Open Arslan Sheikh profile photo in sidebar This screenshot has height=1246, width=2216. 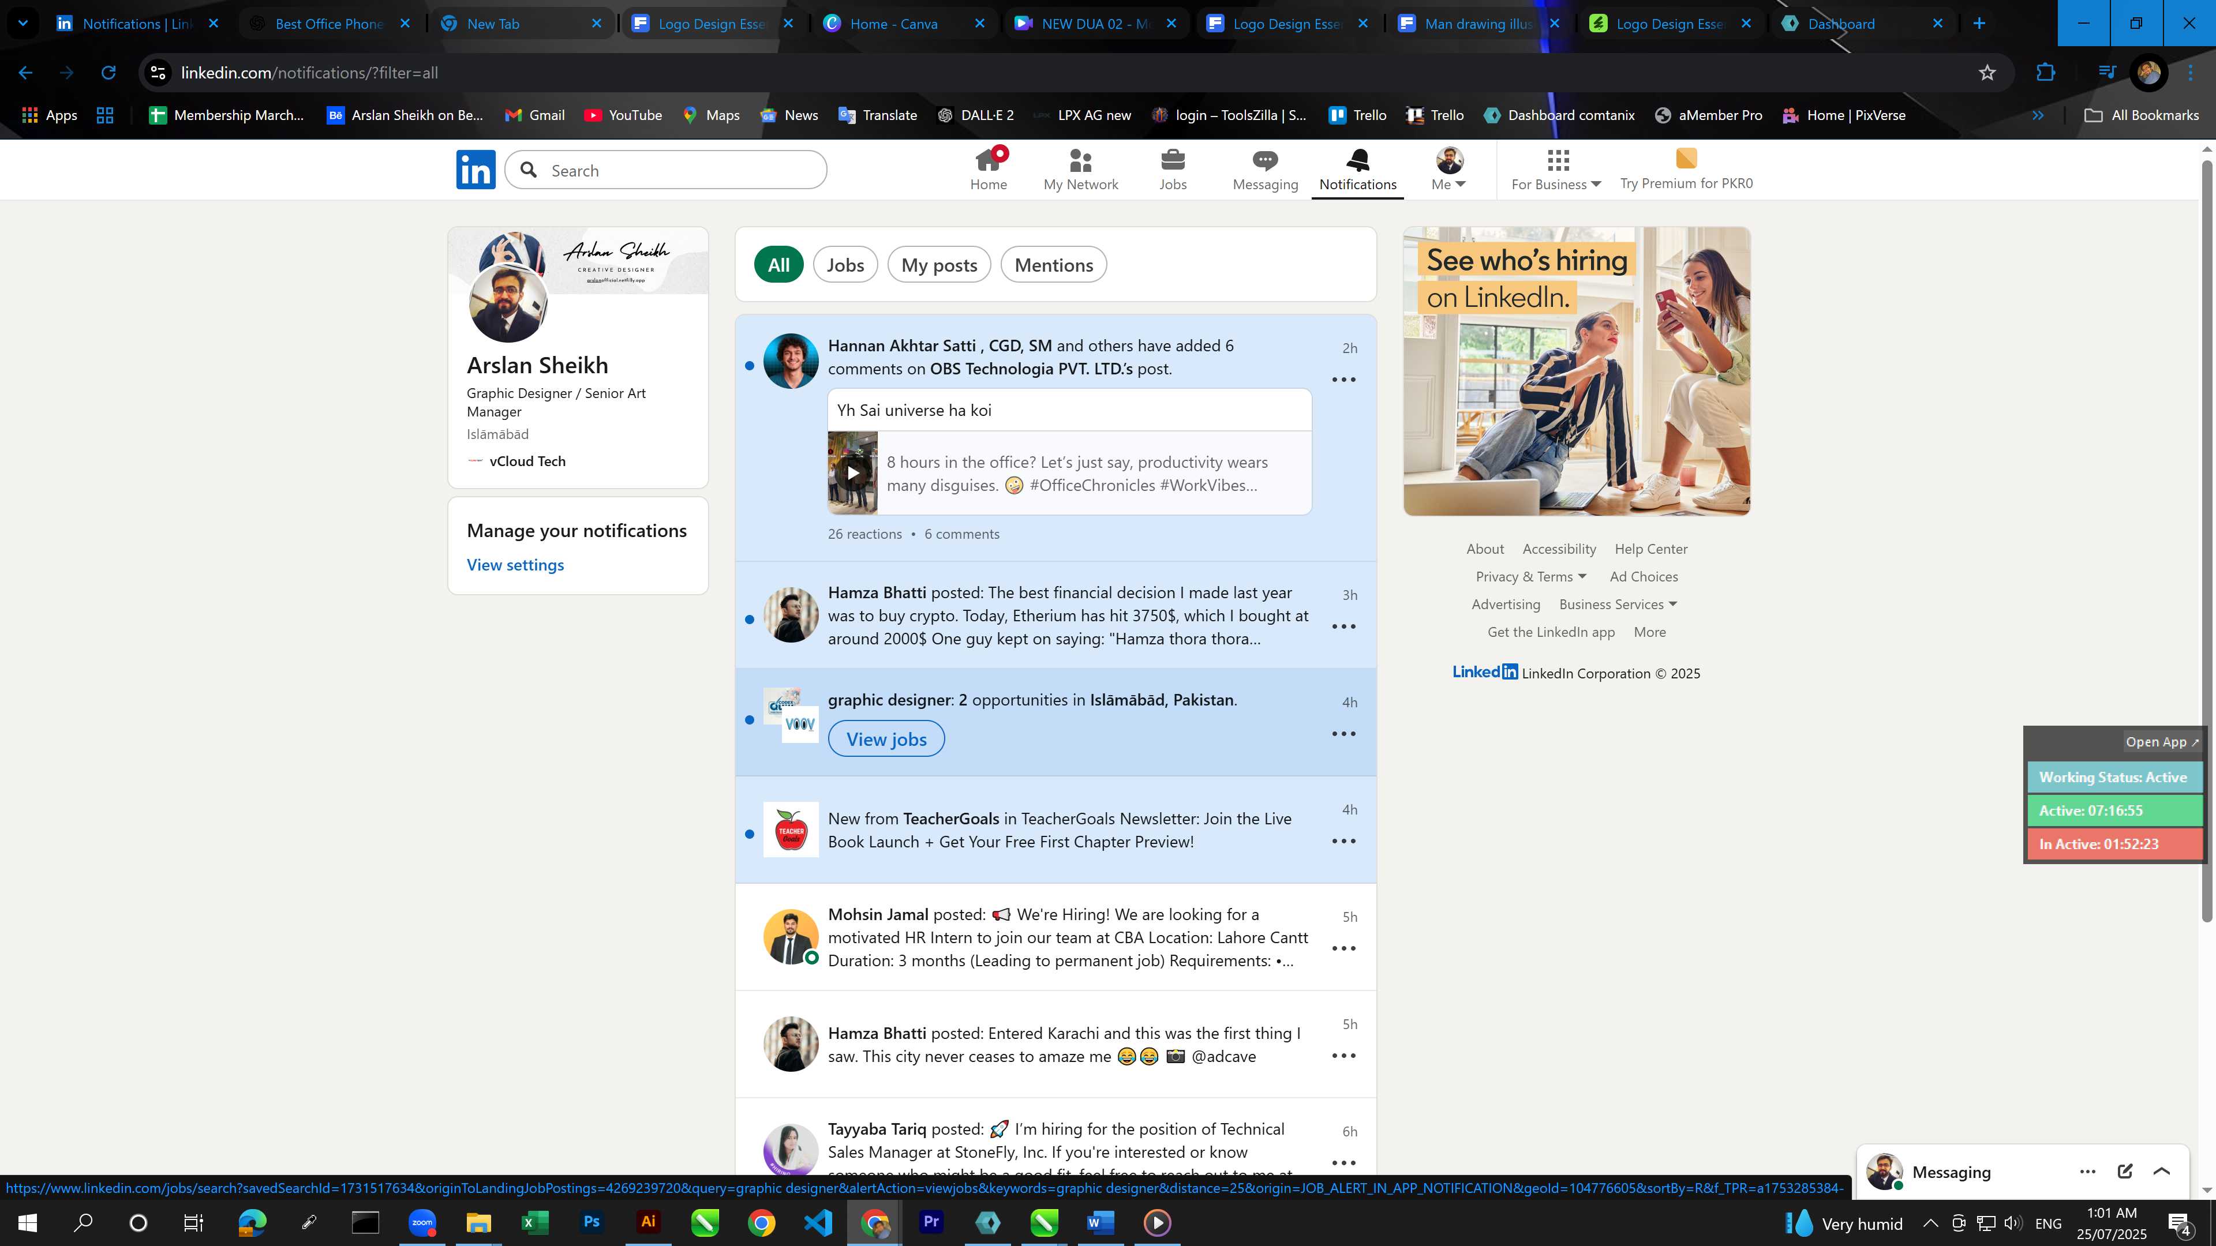click(508, 303)
